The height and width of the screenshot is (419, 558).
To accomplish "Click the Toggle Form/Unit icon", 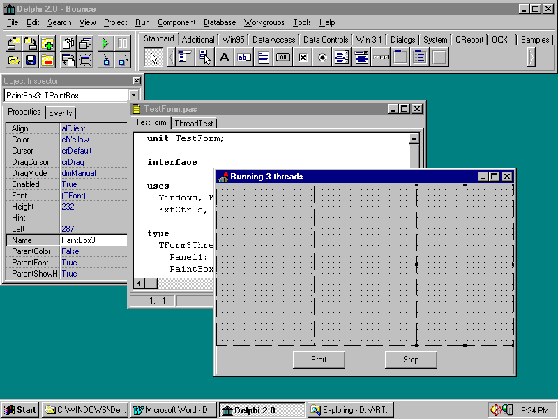I will (x=68, y=60).
